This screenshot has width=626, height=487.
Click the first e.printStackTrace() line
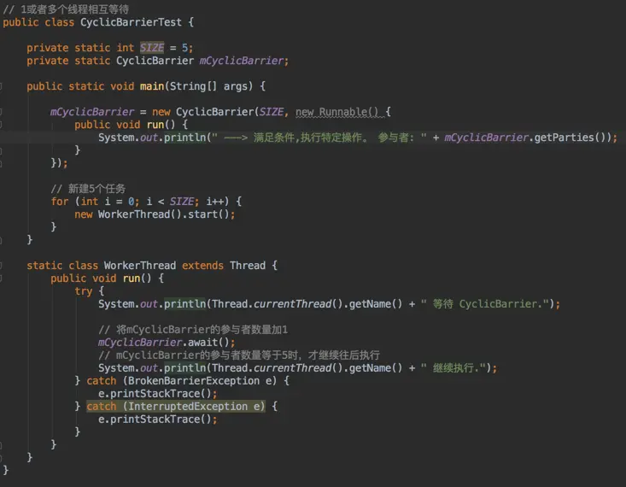[158, 394]
